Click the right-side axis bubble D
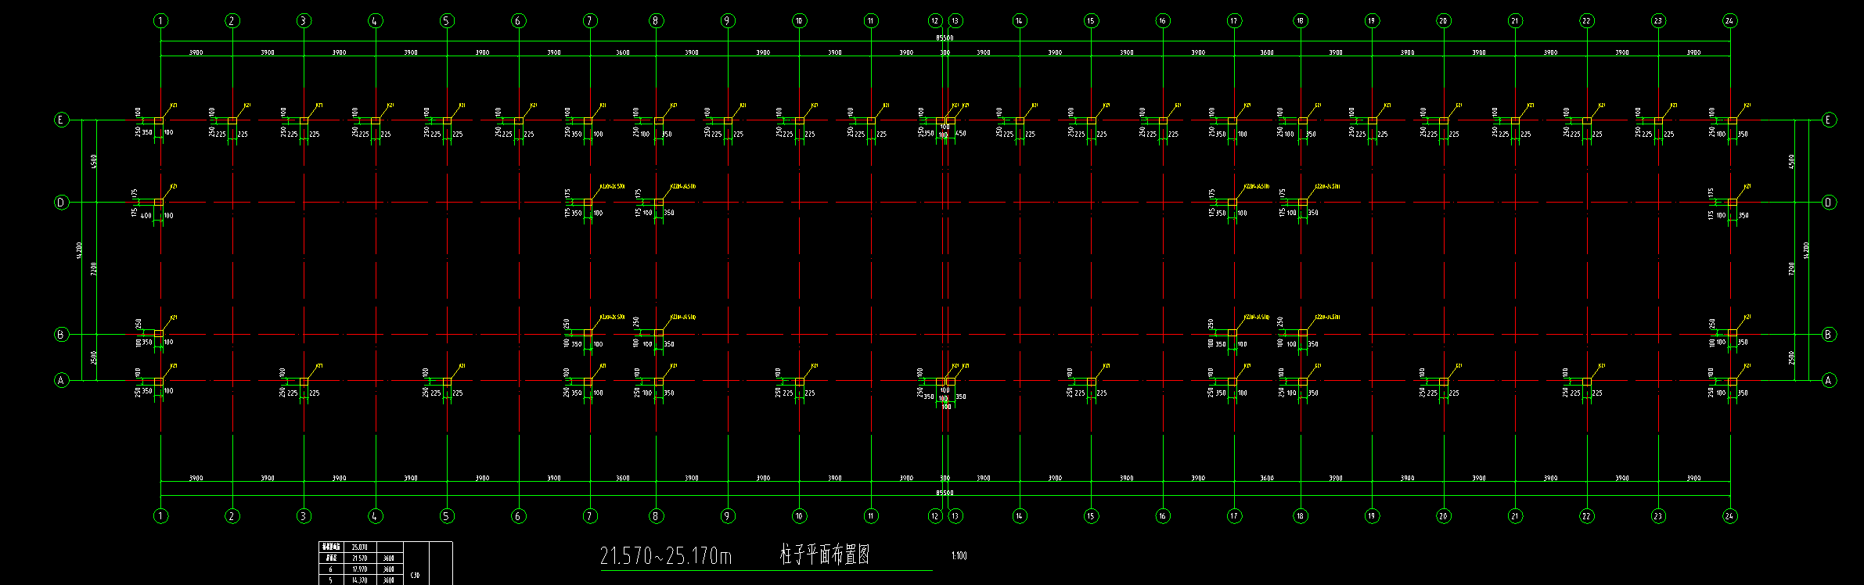 pos(1829,203)
